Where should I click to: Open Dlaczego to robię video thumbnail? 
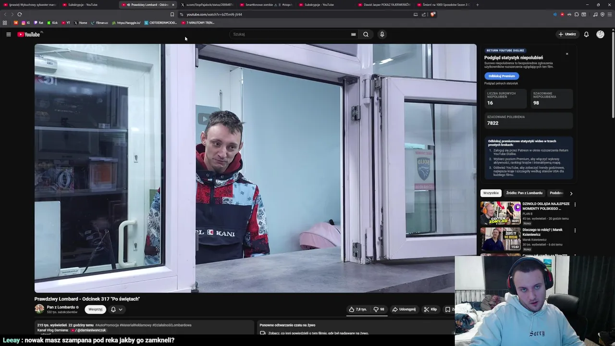[501, 239]
